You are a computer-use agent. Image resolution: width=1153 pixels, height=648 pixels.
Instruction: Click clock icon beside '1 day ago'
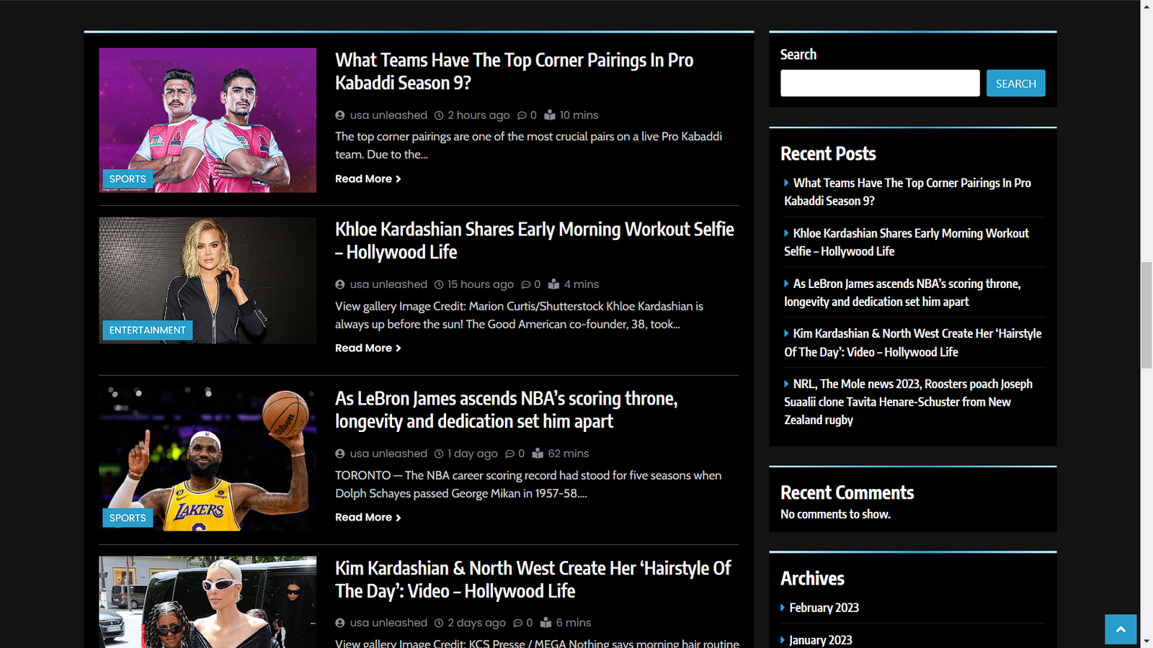pyautogui.click(x=439, y=454)
